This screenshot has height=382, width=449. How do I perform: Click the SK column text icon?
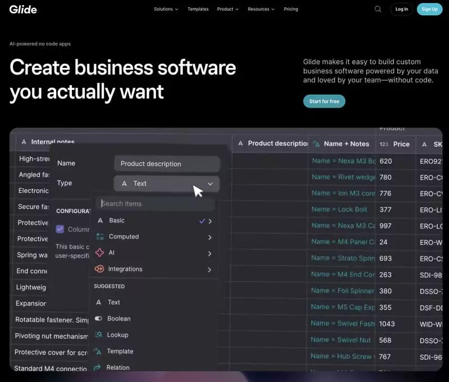pos(424,145)
